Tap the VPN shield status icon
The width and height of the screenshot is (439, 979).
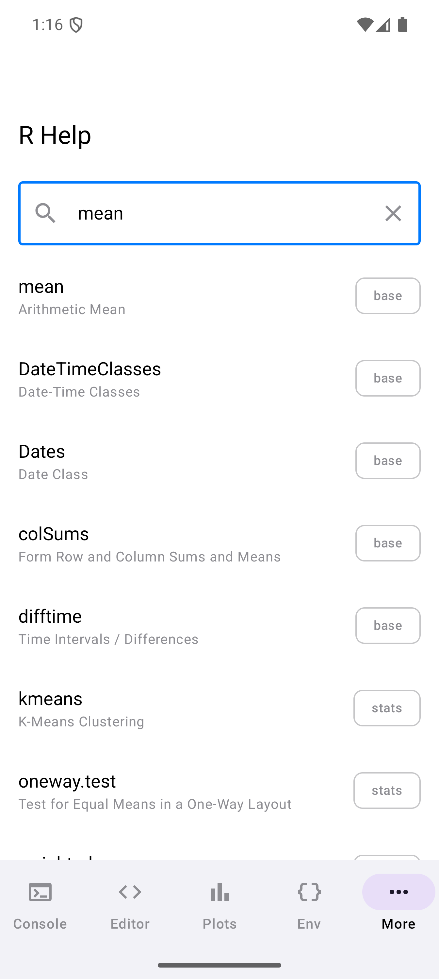[x=76, y=25]
